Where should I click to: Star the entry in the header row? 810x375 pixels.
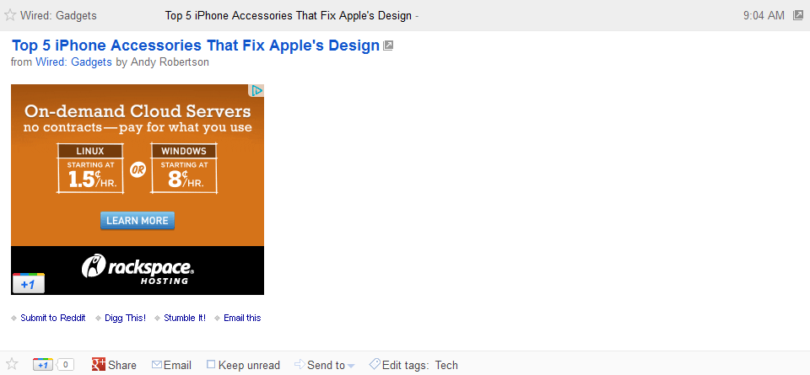tap(10, 15)
